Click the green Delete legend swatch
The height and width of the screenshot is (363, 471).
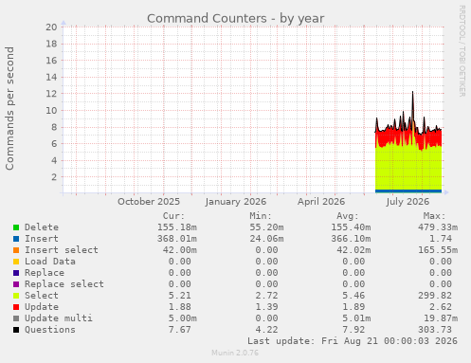pyautogui.click(x=16, y=227)
